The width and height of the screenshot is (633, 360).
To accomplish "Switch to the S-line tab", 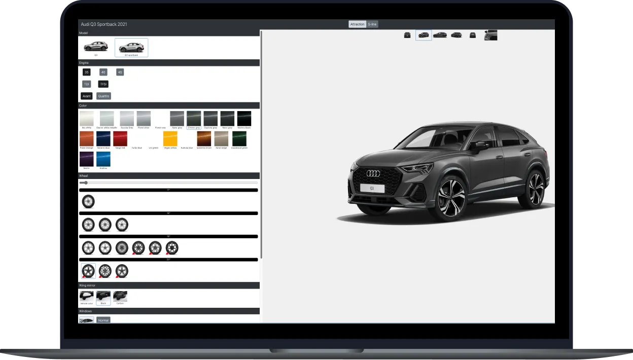I will click(x=372, y=24).
